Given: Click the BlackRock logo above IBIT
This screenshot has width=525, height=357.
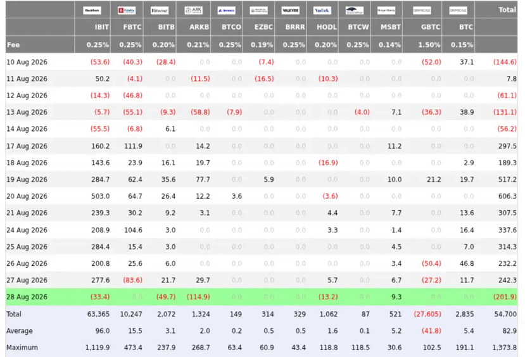Looking at the screenshot, I should point(92,10).
